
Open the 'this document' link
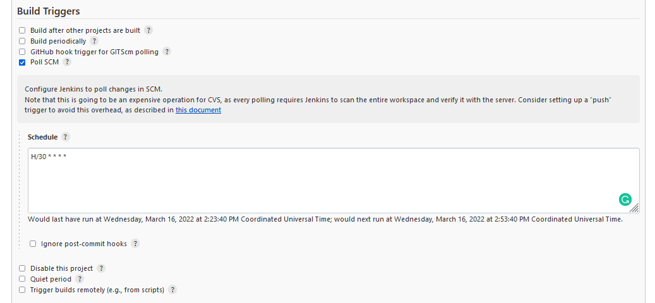click(x=198, y=110)
